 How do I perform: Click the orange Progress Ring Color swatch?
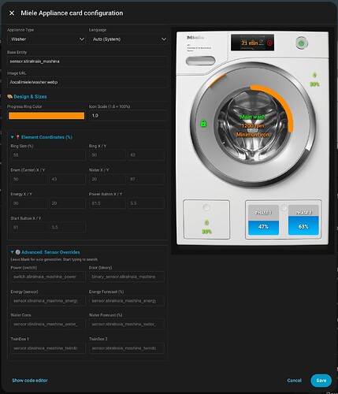tap(46, 116)
